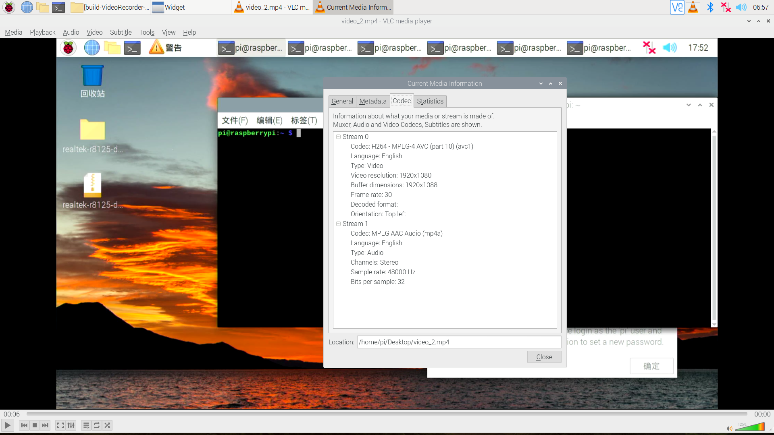
Task: Select the Codec H264 row
Action: pyautogui.click(x=412, y=147)
